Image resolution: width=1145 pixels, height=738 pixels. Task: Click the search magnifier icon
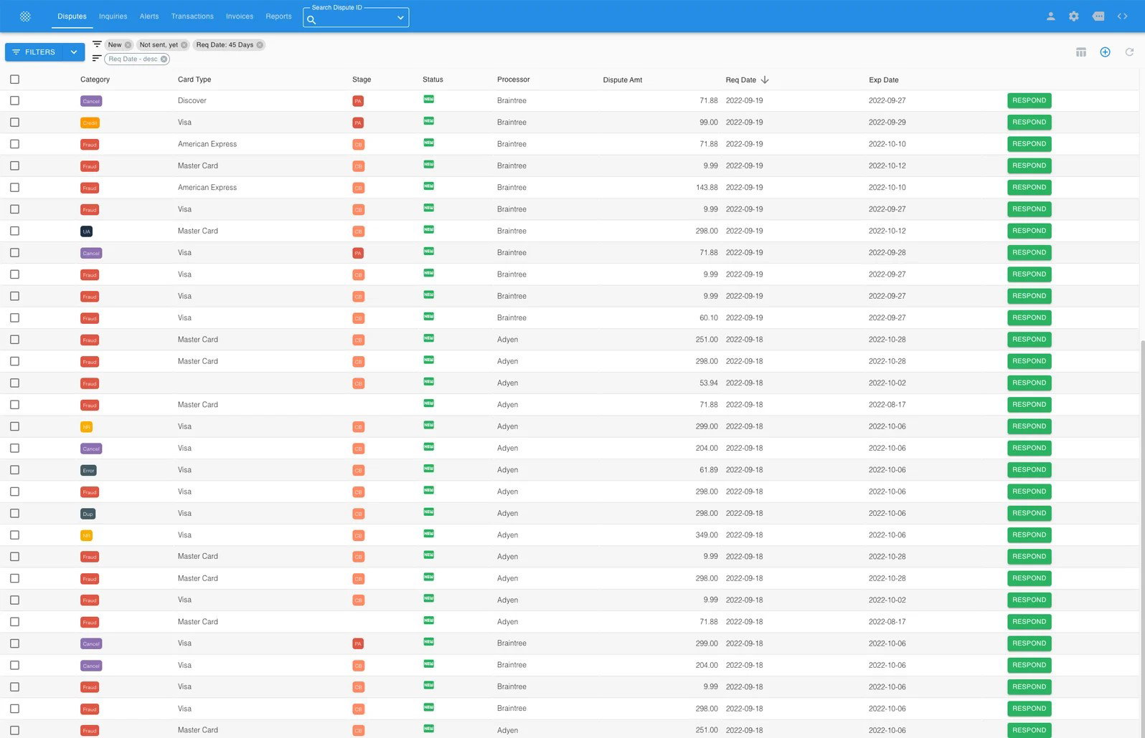pos(311,20)
